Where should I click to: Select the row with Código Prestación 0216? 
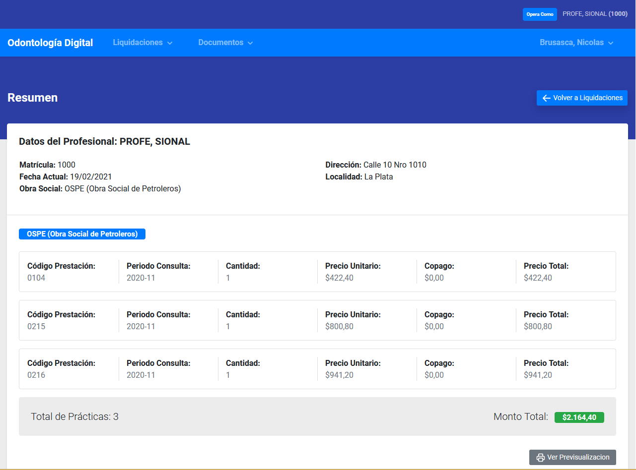click(317, 369)
